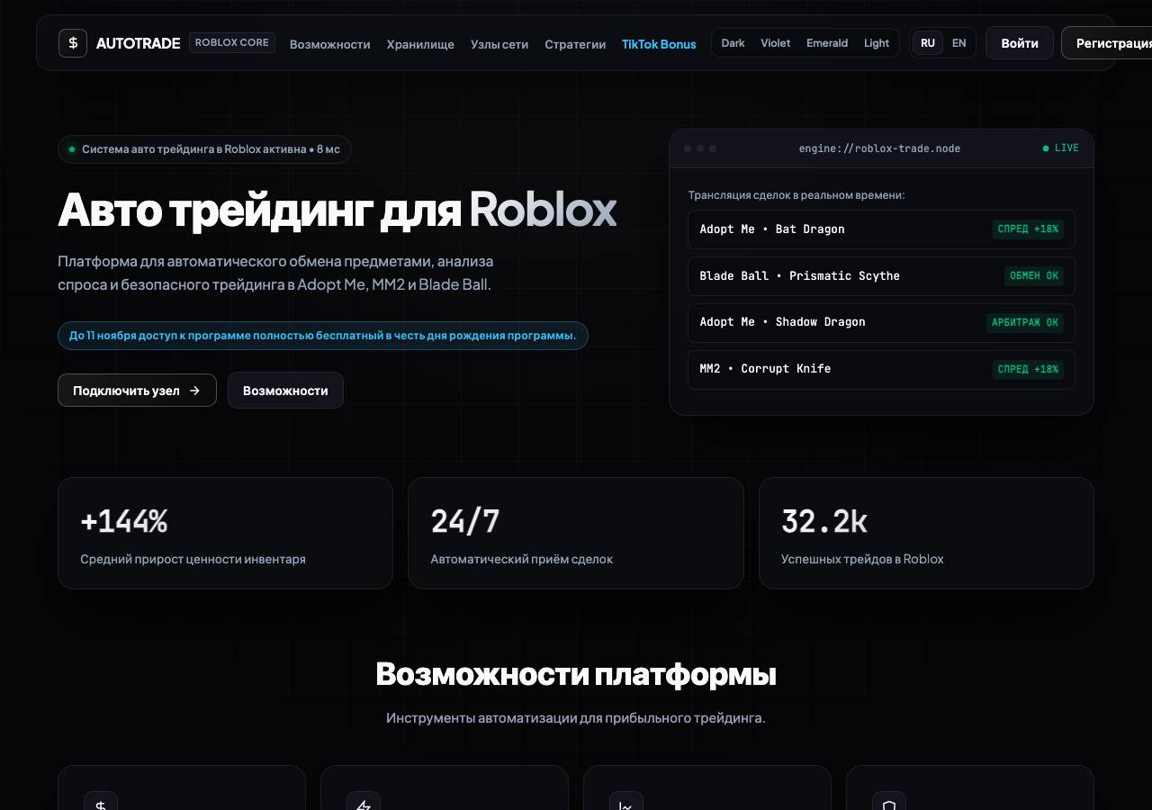This screenshot has height=810, width=1152.
Task: Click the engine://roblox-trade.node title
Action: click(x=879, y=148)
